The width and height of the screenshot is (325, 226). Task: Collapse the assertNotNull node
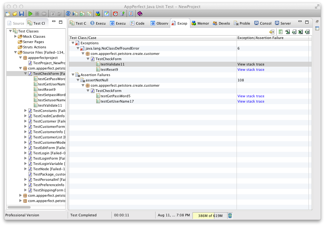78,80
